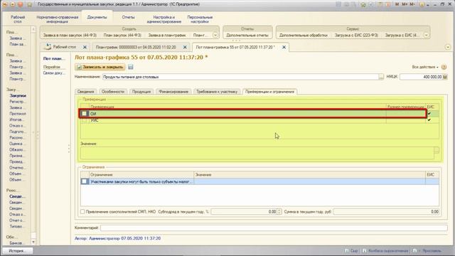Close the План-график 000000003 tab
This screenshot has width=455, height=256.
click(185, 47)
